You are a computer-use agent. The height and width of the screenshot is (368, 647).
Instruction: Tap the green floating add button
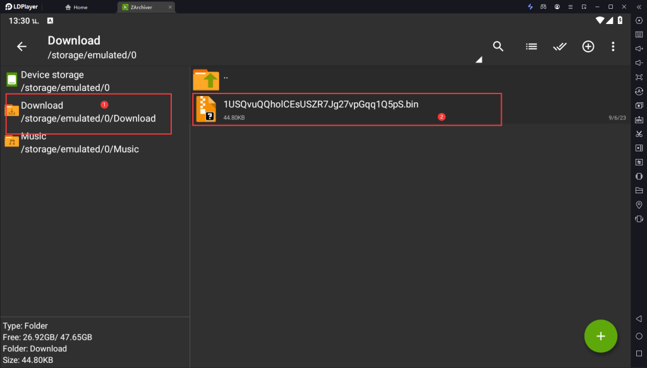[x=600, y=336]
